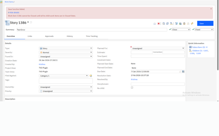Viewport: 219px width, 136px height.
Task: Click the Children (3) link
Action: (x=197, y=51)
